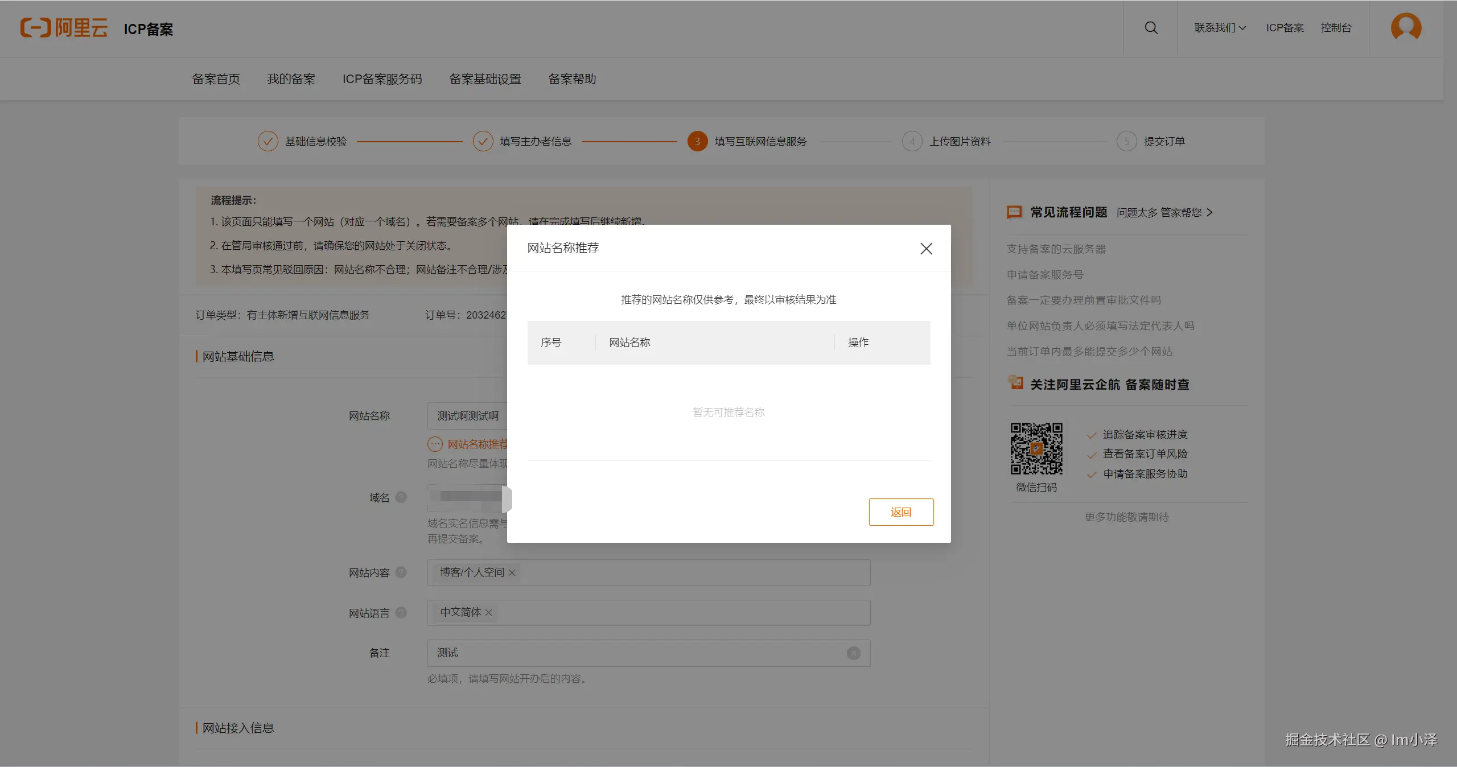This screenshot has width=1457, height=767.
Task: Go to the 我的备案 tab
Action: point(291,79)
